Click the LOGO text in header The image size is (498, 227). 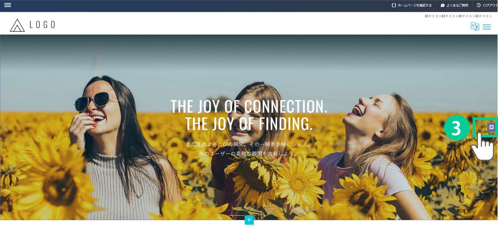pos(42,25)
